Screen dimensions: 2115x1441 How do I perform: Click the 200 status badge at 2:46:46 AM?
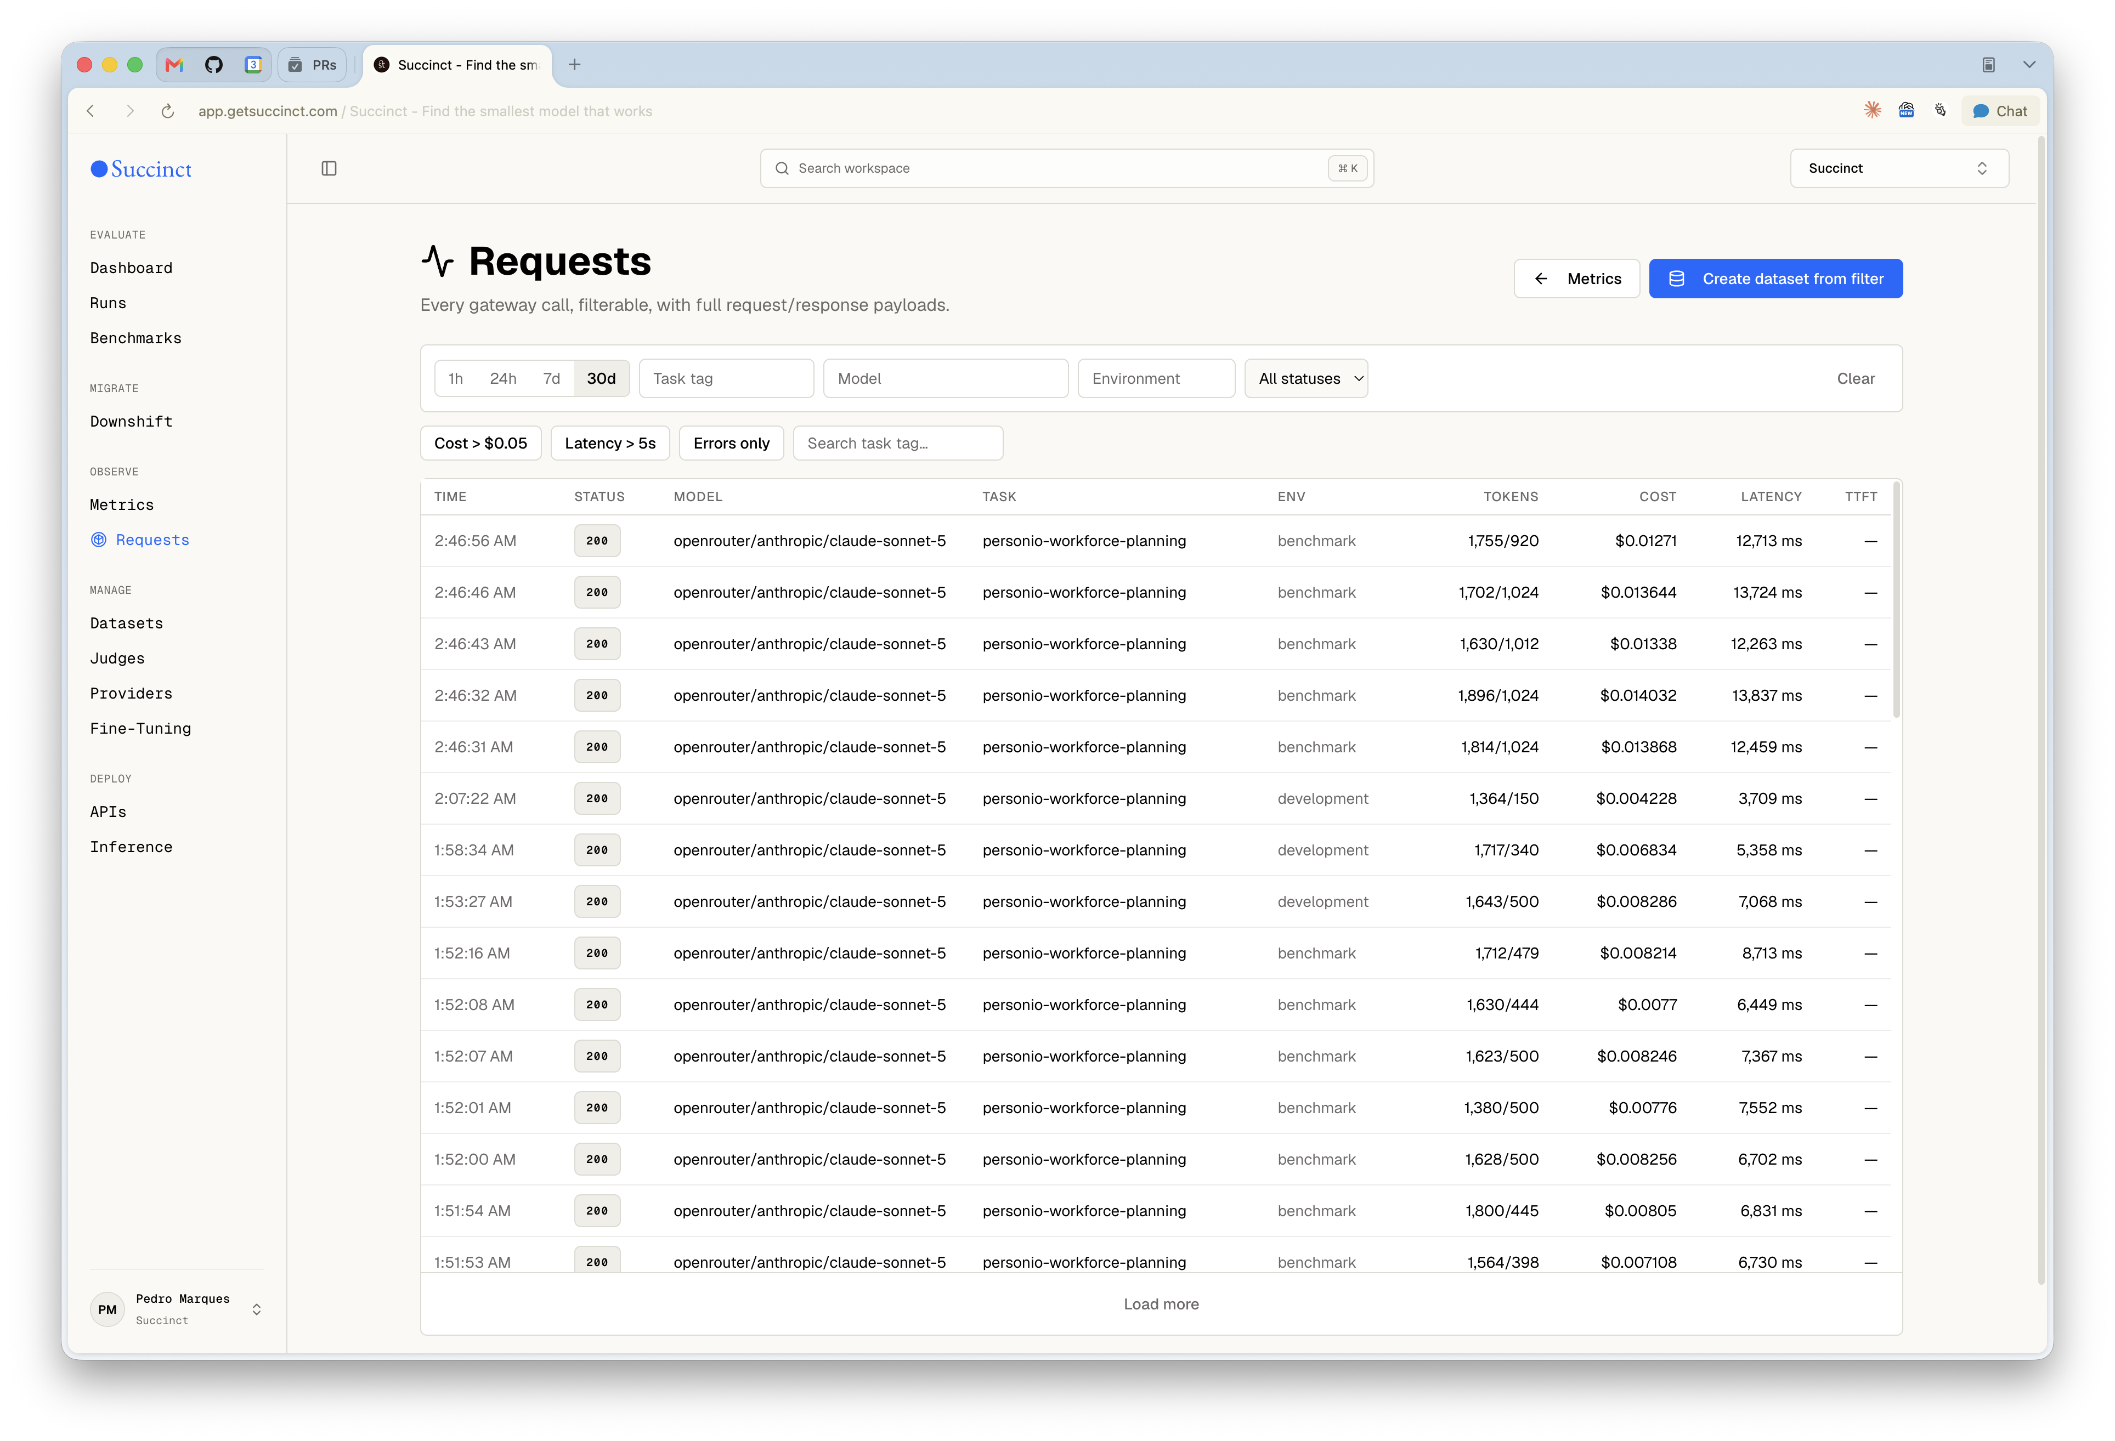pyautogui.click(x=597, y=592)
